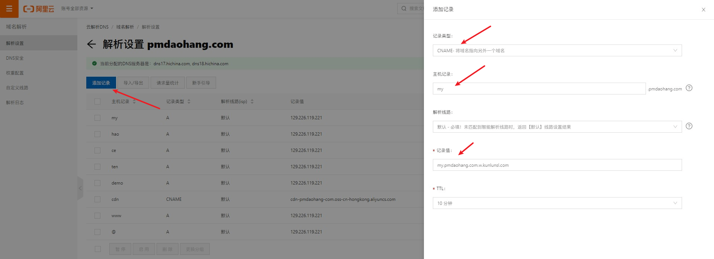Open the orange hamburger menu
Image resolution: width=714 pixels, height=259 pixels.
pos(9,9)
